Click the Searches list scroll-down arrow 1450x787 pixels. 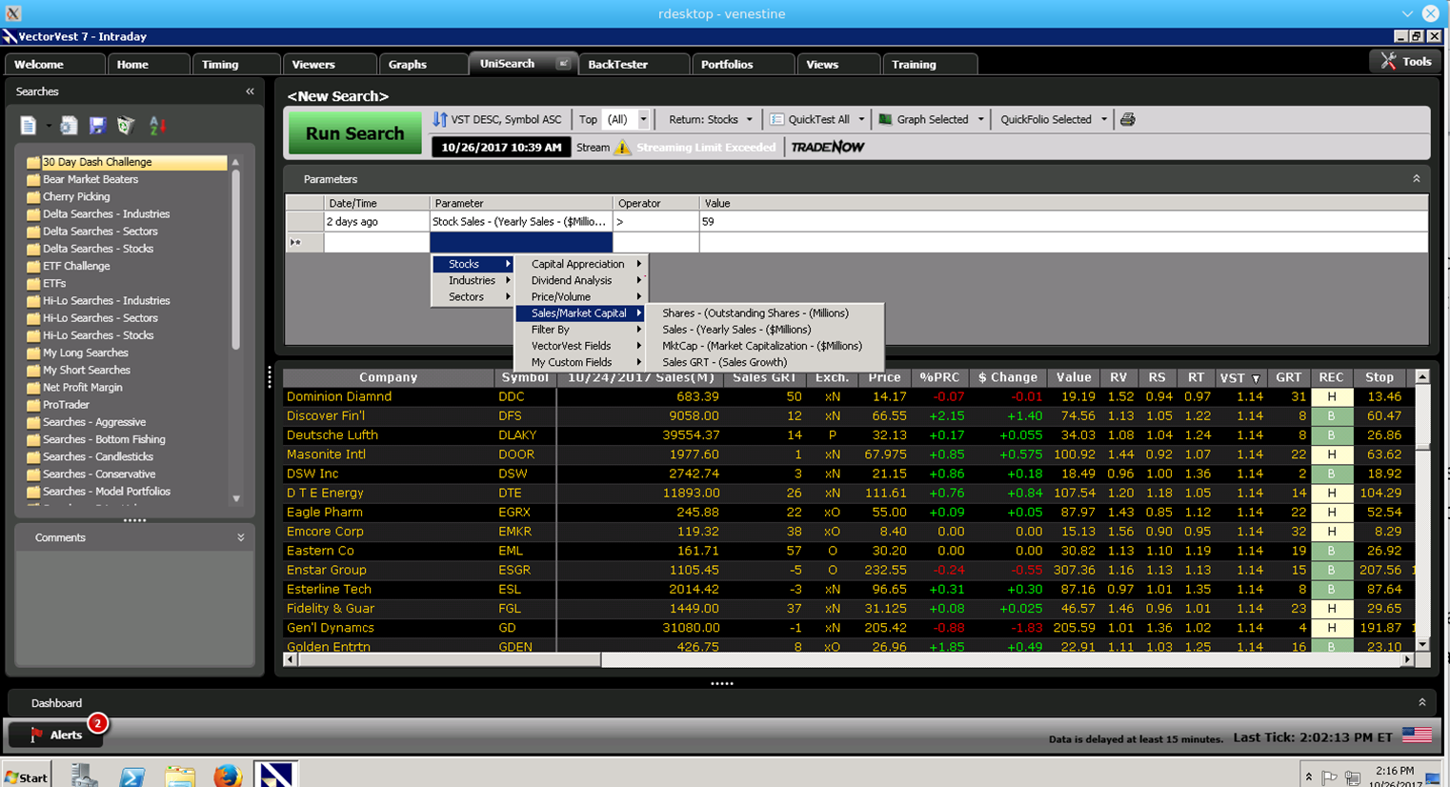pyautogui.click(x=236, y=498)
